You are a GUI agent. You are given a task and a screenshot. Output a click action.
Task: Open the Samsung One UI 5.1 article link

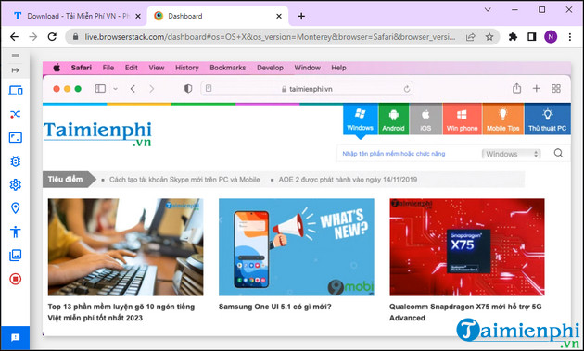[275, 307]
